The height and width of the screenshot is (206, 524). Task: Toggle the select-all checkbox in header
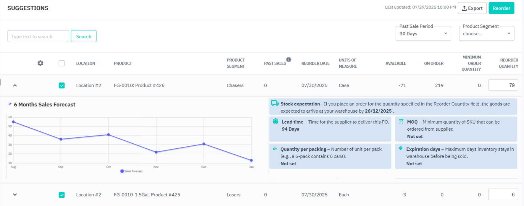tap(62, 63)
